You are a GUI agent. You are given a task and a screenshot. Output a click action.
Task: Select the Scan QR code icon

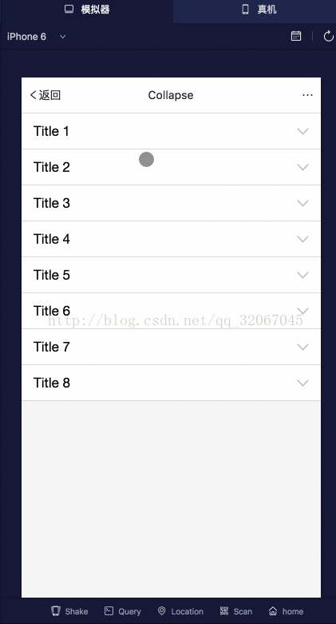point(224,611)
